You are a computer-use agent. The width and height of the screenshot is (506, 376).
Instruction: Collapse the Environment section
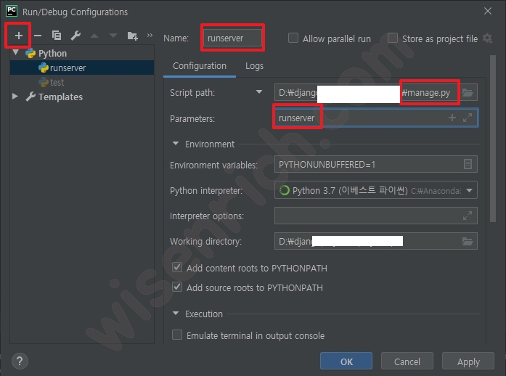pyautogui.click(x=176, y=143)
